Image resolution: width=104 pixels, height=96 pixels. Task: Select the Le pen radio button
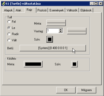(x=9, y=28)
